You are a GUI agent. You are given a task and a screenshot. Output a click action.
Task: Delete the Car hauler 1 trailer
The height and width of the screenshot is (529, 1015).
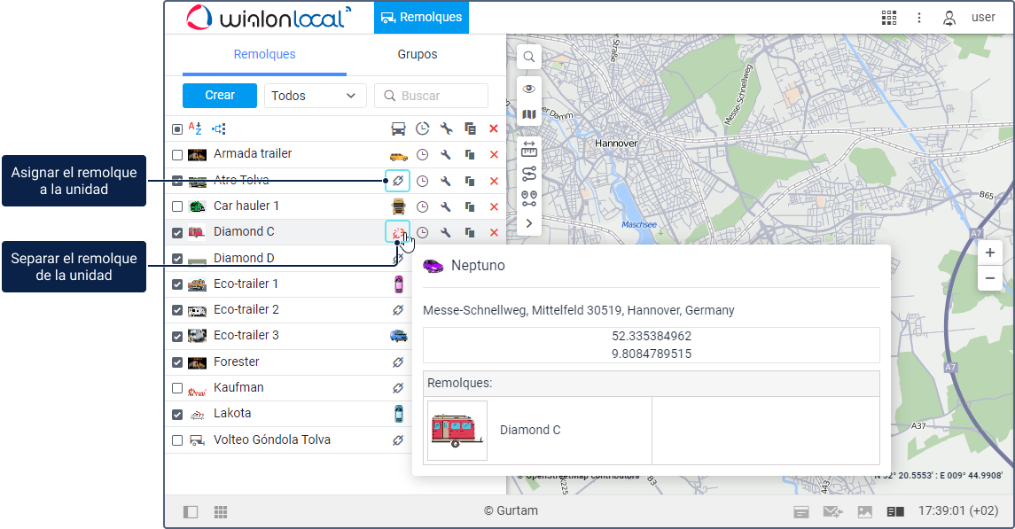[494, 206]
